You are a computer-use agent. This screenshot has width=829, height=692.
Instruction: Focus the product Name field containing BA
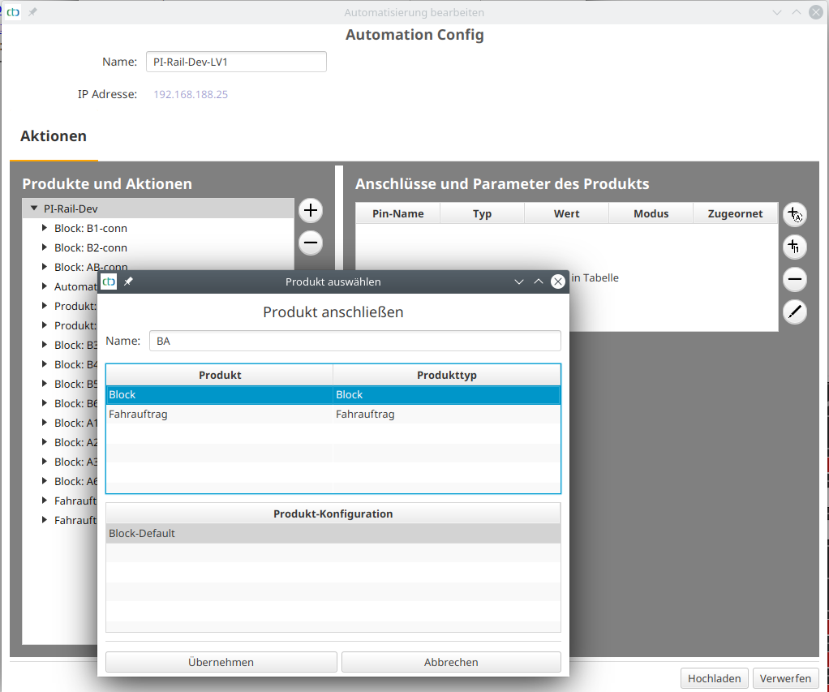click(354, 342)
